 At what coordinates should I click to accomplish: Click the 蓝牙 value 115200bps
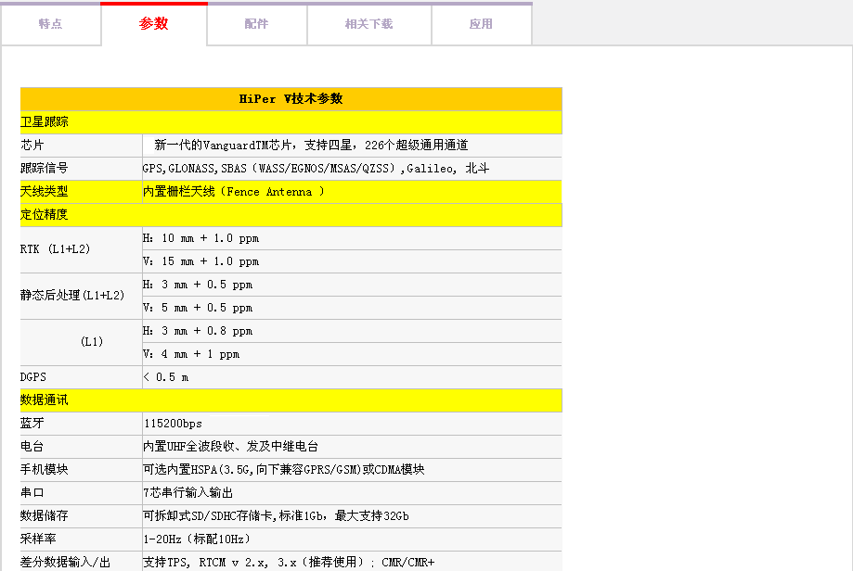pos(173,424)
